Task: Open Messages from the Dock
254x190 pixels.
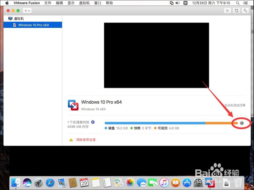Action: [141, 183]
